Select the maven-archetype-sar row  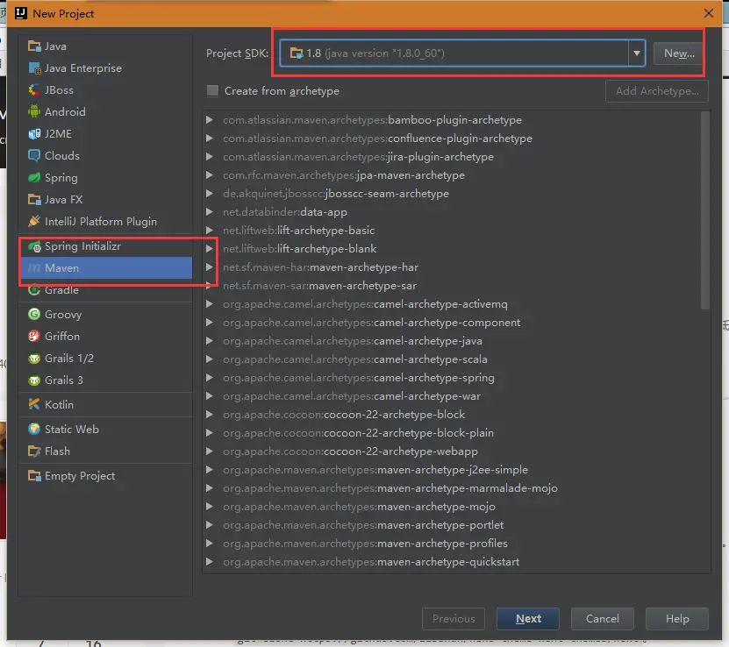click(452, 286)
